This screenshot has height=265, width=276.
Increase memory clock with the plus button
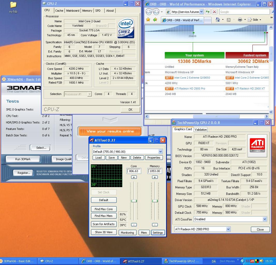155,177
